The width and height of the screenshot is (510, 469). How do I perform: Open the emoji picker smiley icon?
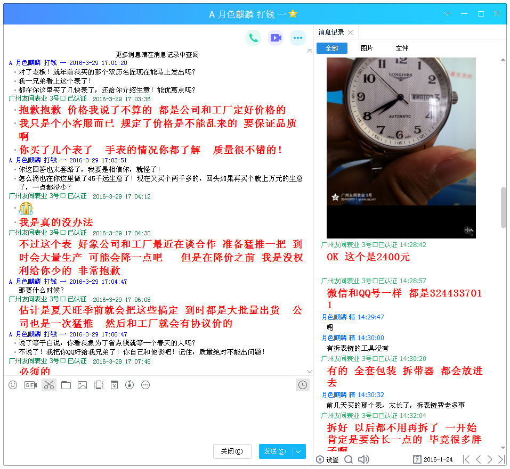coord(13,385)
